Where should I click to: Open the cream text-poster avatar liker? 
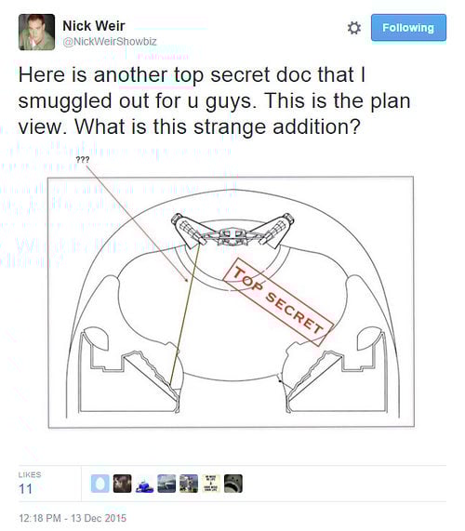[211, 484]
